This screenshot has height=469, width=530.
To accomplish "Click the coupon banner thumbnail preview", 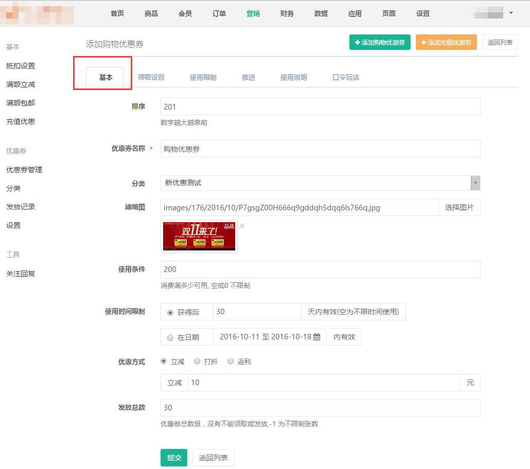I will point(199,236).
